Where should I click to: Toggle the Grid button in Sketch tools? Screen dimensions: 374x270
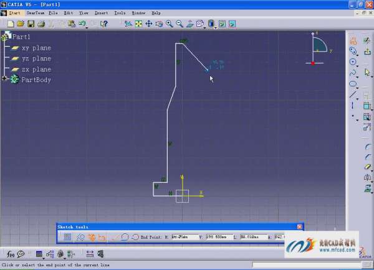point(67,237)
